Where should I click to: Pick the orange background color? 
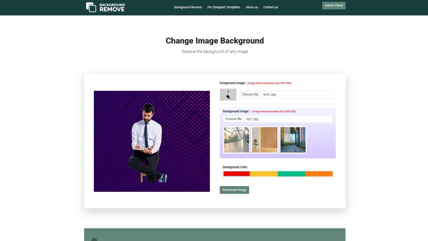[x=319, y=174]
